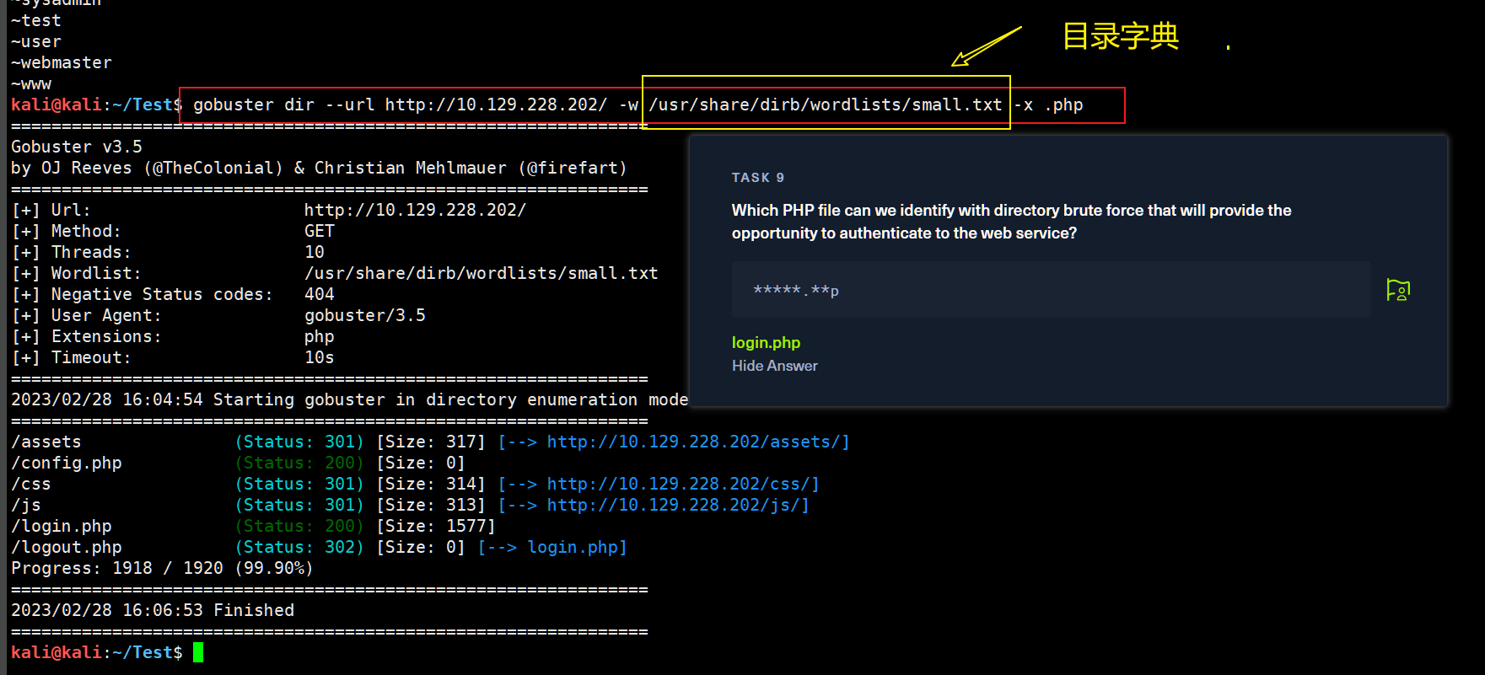Click the Extensions value 'php'
The height and width of the screenshot is (675, 1485).
pyautogui.click(x=320, y=336)
